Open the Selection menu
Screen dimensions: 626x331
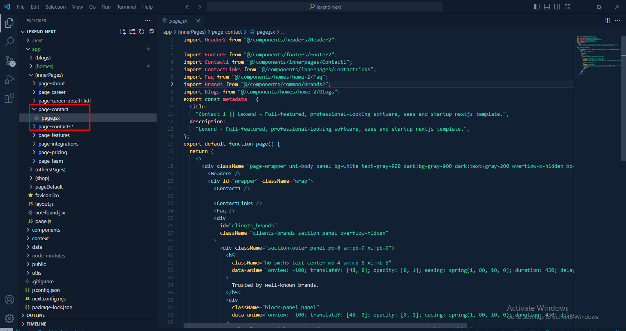coord(56,7)
